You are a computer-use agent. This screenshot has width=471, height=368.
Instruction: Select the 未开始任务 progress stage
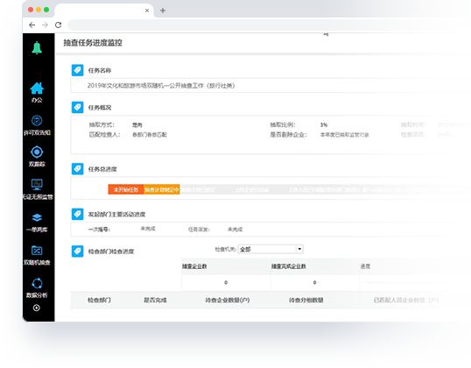[x=126, y=189]
